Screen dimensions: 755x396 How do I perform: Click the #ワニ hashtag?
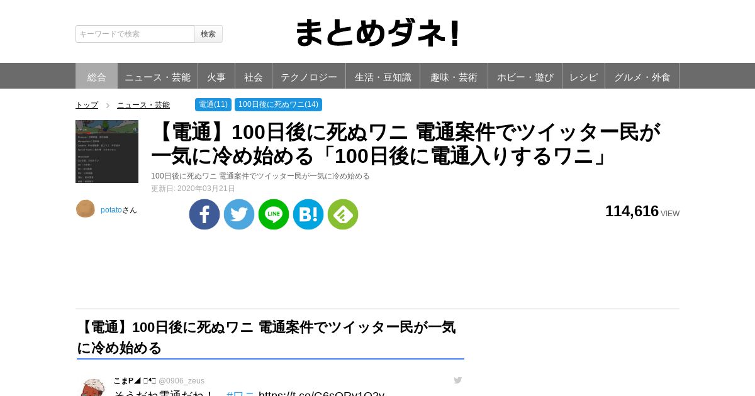240,393
